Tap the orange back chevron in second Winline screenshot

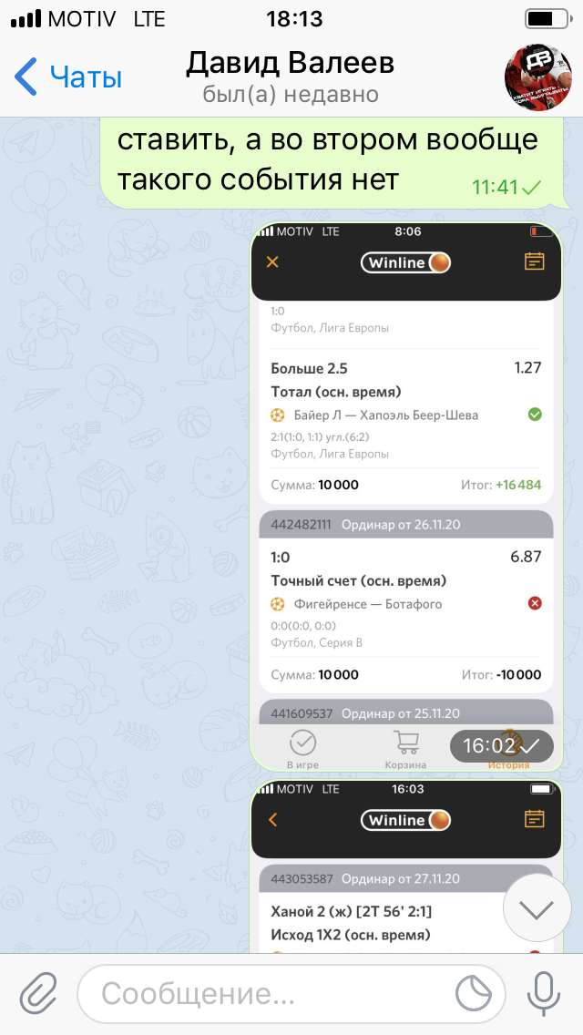272,820
